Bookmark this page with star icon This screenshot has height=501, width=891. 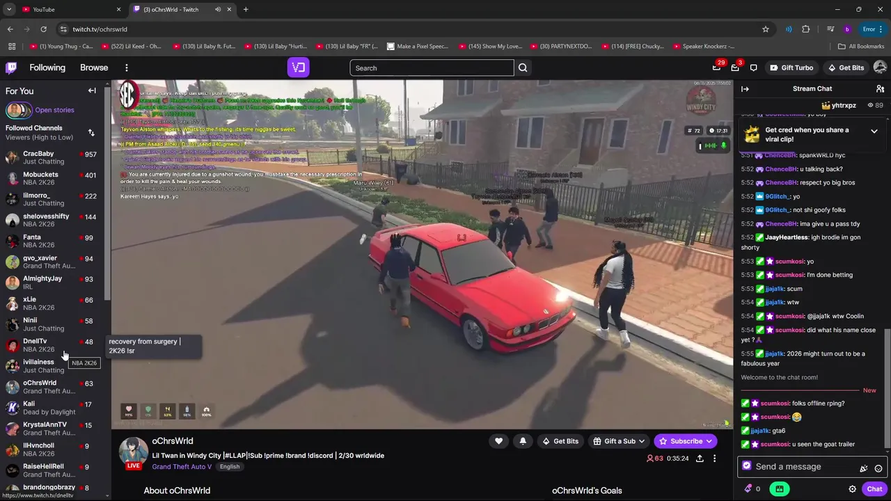(766, 29)
